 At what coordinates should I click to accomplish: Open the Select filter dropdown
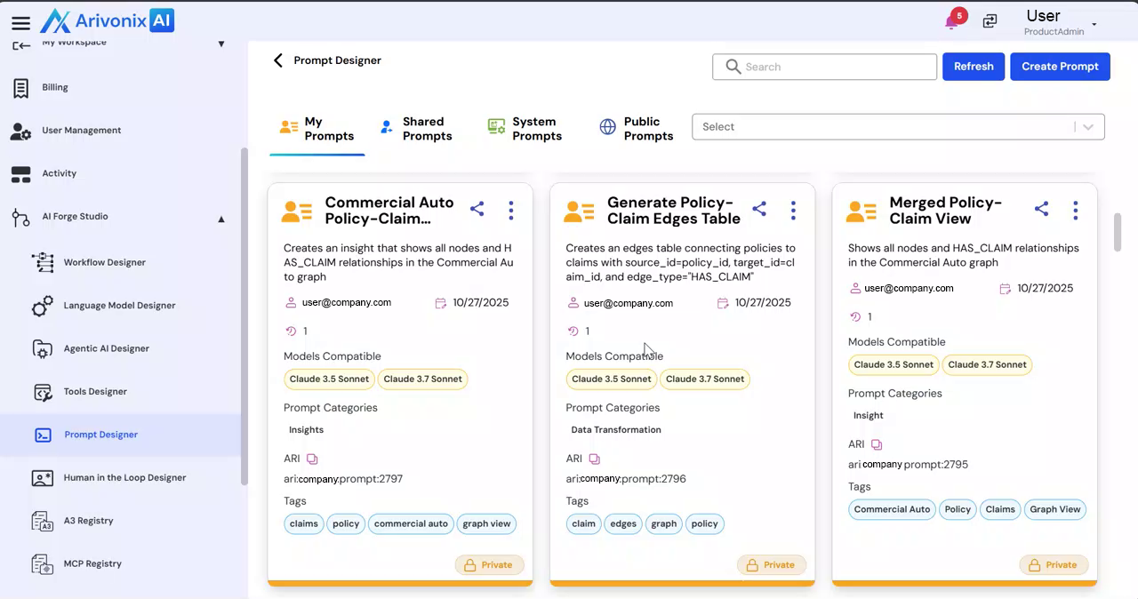898,127
